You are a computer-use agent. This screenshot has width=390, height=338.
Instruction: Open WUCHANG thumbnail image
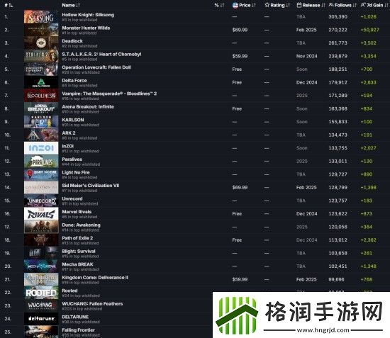click(41, 305)
